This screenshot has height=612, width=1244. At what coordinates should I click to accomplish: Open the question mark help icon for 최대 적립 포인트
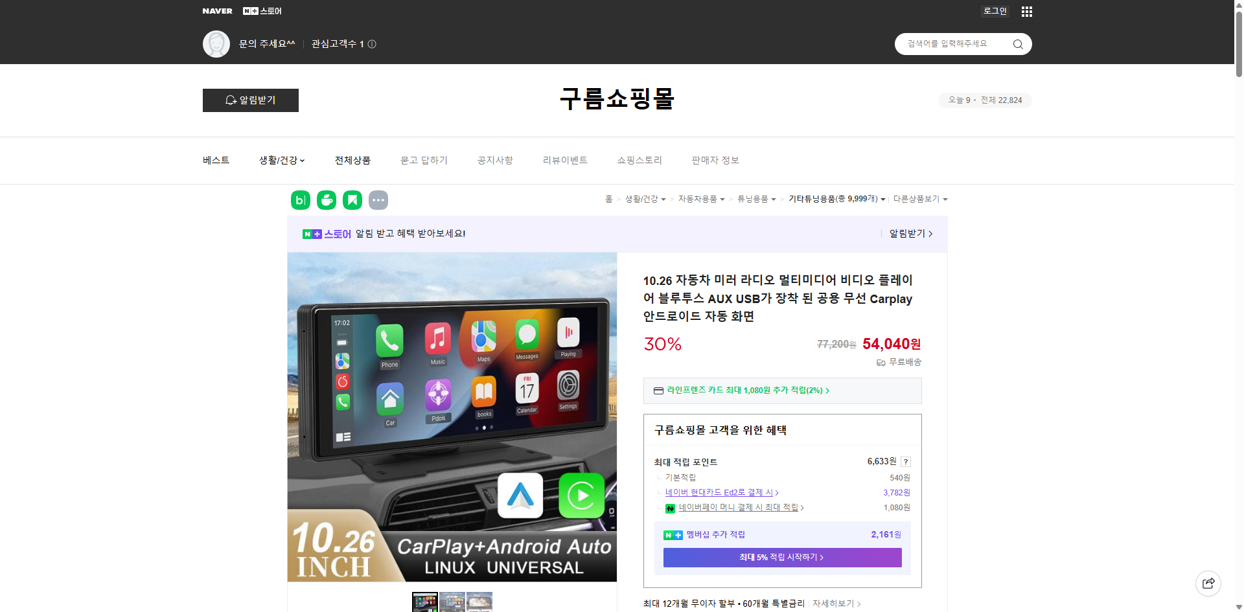pyautogui.click(x=905, y=462)
